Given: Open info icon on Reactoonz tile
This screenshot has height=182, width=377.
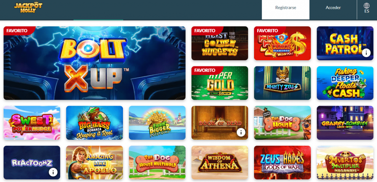Looking at the screenshot, I should click(53, 172).
